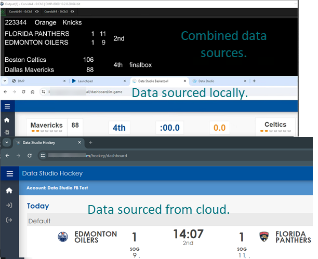Click the sign-in arrow icon in hockey sidebar

[x=9, y=206]
